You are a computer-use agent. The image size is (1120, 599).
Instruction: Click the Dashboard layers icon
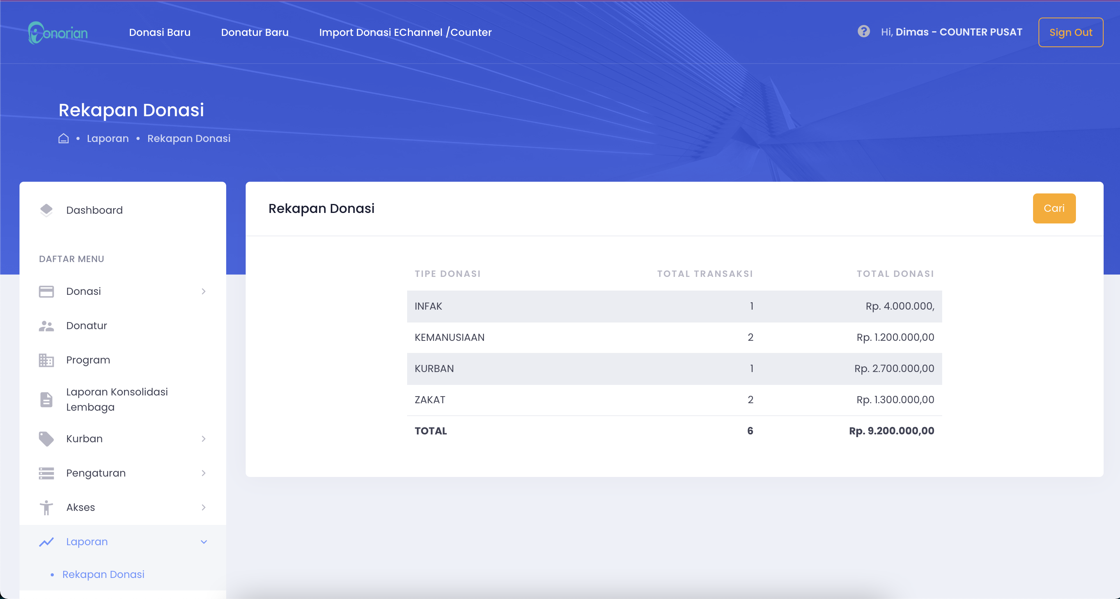(46, 210)
